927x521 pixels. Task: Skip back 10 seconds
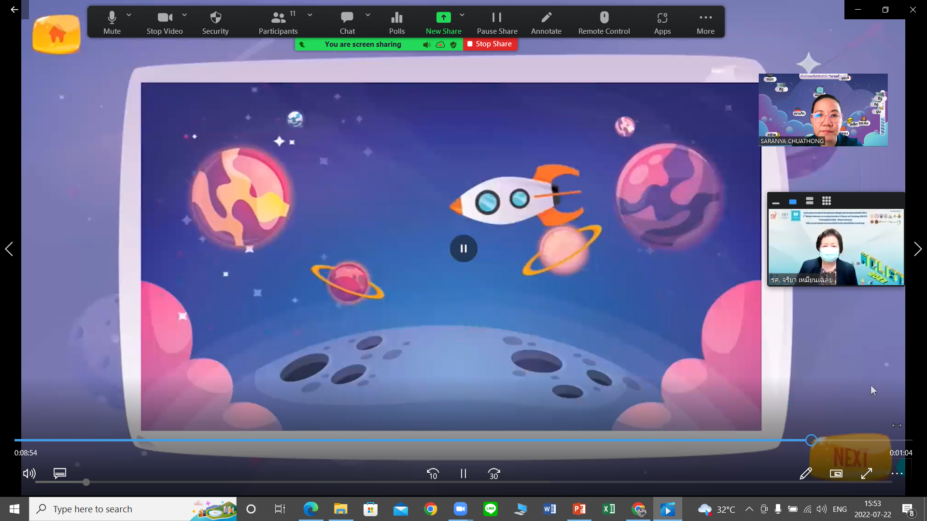point(433,474)
